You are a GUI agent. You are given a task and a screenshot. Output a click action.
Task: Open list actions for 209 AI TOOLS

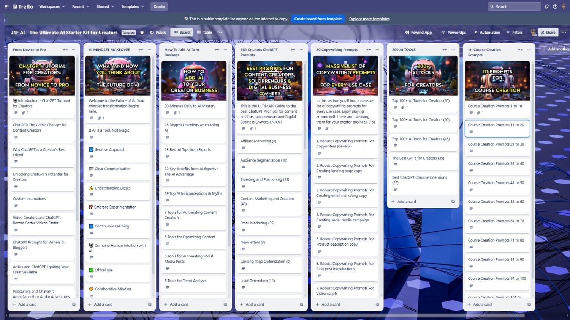pos(453,50)
